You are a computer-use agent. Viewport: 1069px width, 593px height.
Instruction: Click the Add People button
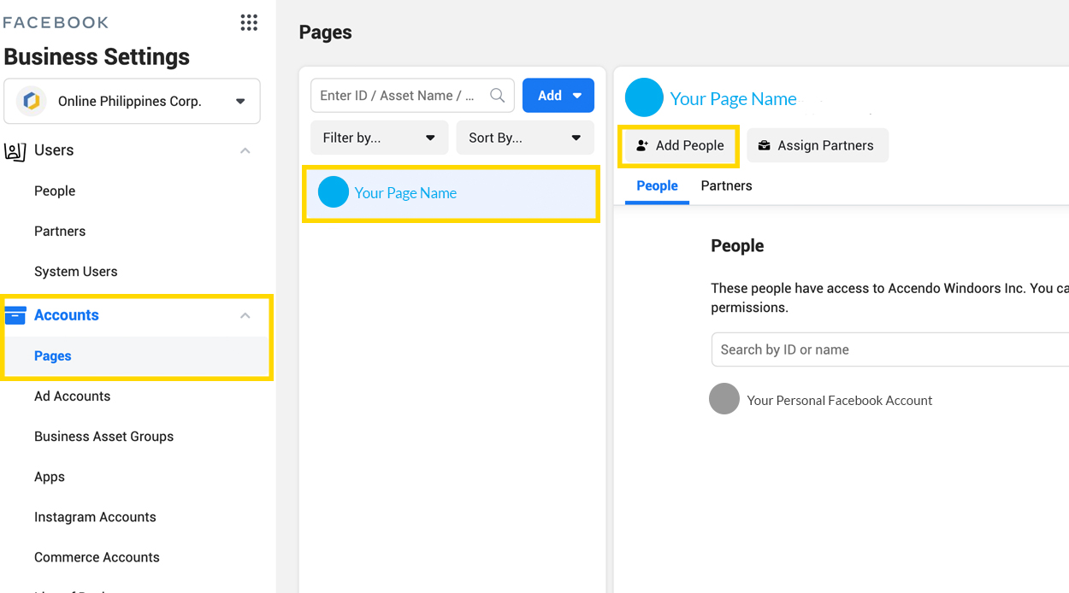click(x=679, y=146)
